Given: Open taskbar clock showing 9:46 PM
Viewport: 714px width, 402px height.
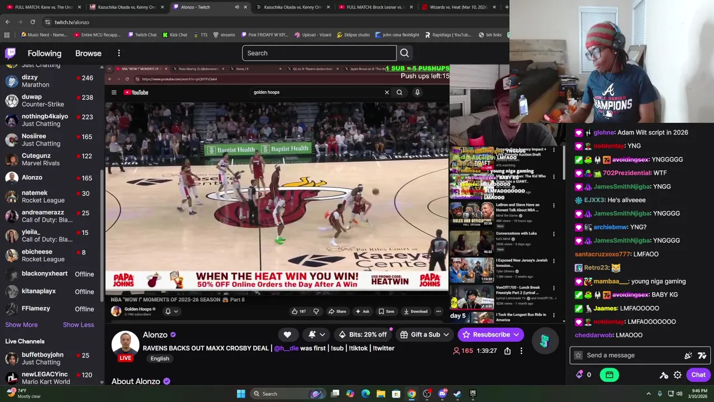Looking at the screenshot, I should click(x=698, y=394).
